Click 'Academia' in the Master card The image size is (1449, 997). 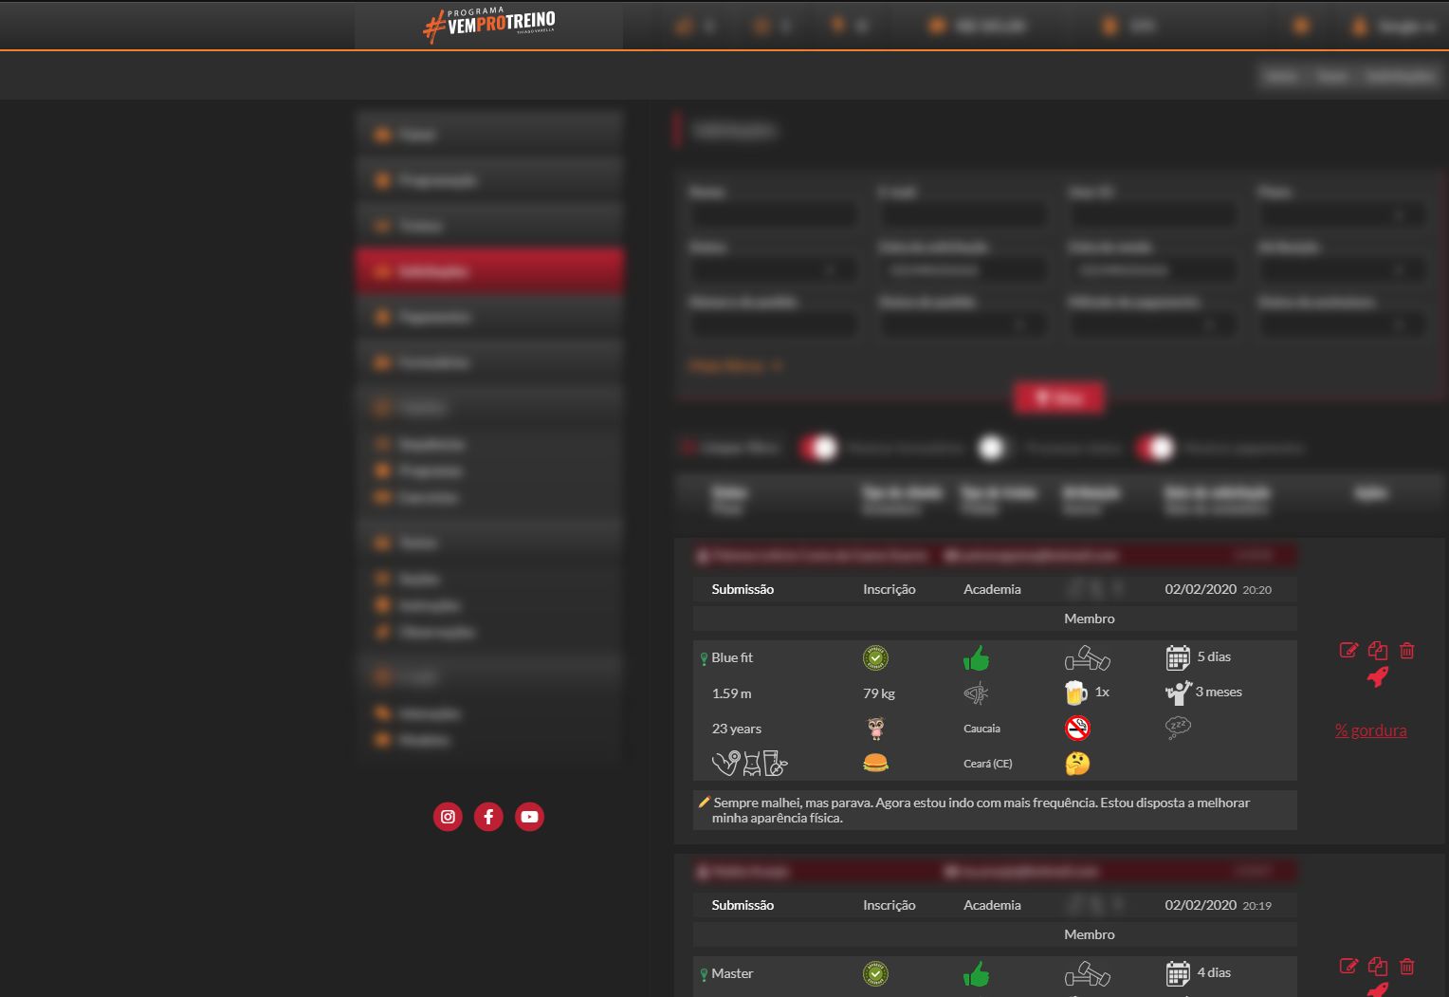(992, 905)
